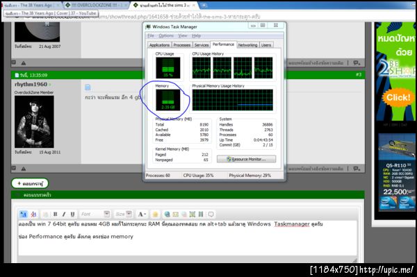Click the Physical Memory Usage History graph

(232, 100)
